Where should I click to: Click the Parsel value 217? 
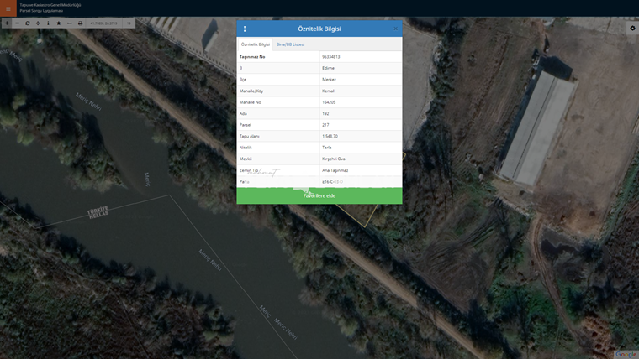pos(325,125)
